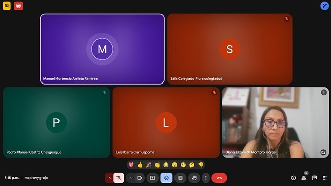Open the three-dot more options menu
This screenshot has width=331, height=186.
coord(206,178)
